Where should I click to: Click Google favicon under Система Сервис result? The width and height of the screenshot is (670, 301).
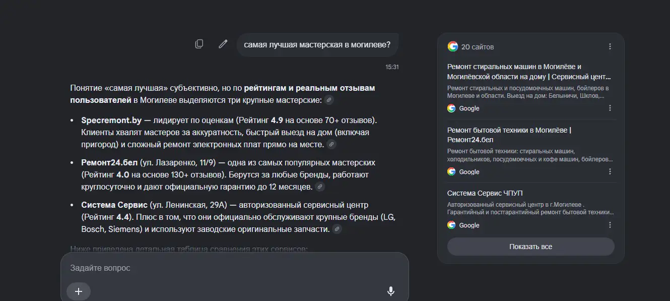point(451,225)
